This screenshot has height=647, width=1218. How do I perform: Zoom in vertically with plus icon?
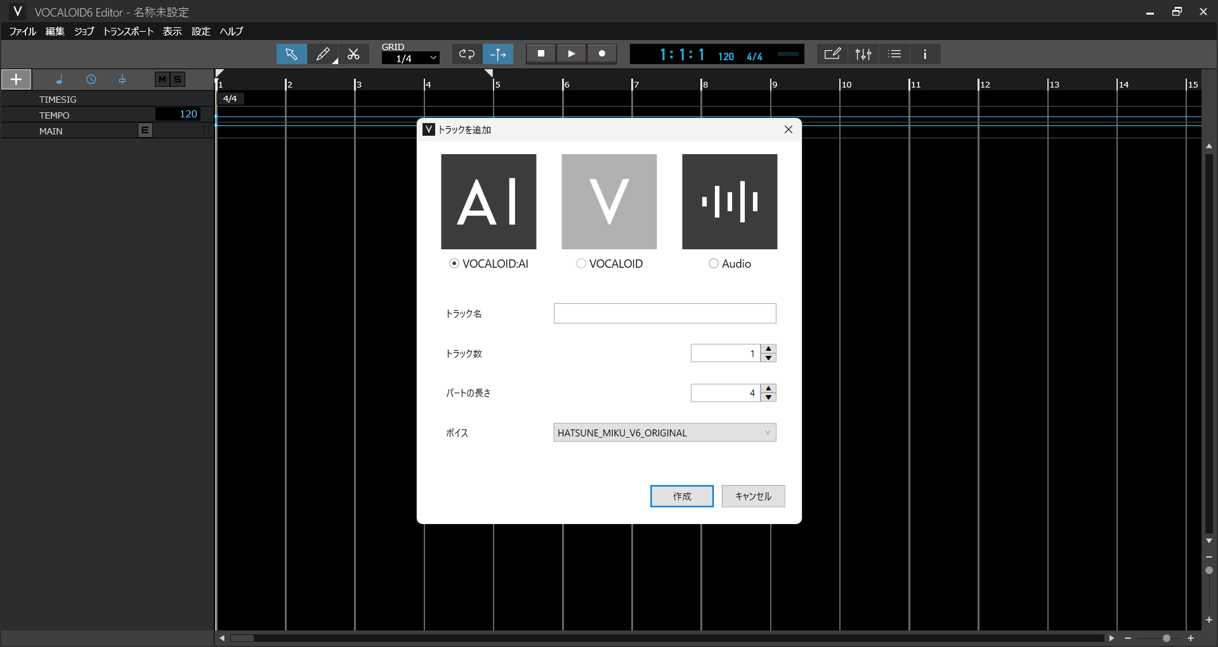click(x=1209, y=620)
